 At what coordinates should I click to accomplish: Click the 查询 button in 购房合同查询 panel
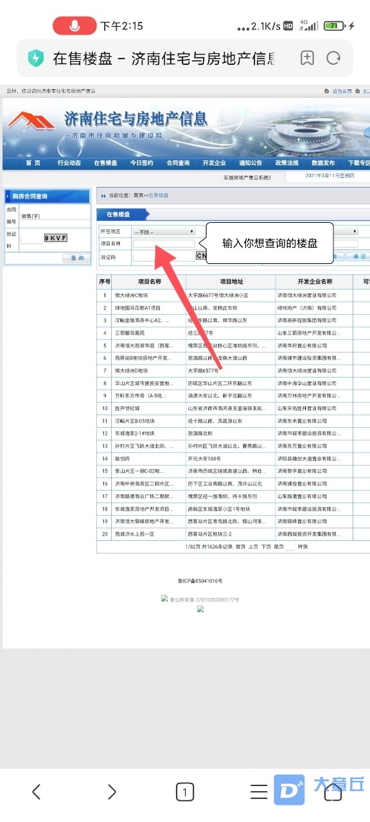[76, 258]
